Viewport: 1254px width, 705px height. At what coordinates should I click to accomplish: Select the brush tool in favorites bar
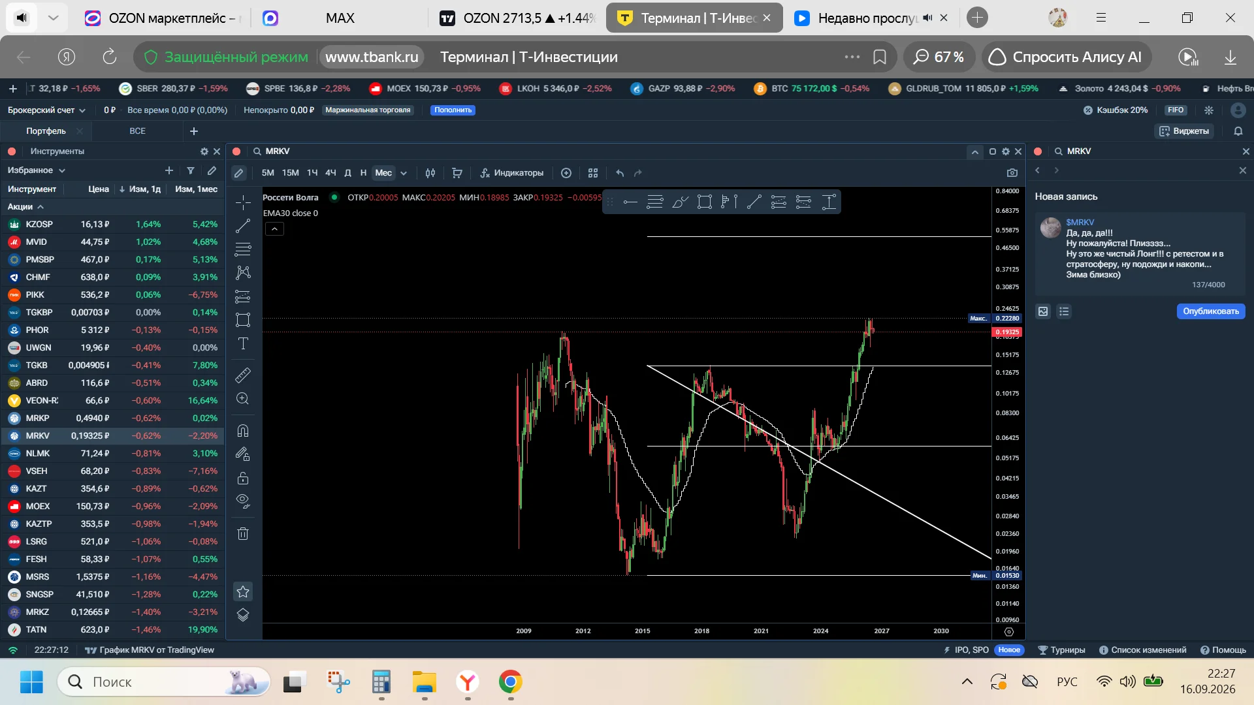(680, 202)
